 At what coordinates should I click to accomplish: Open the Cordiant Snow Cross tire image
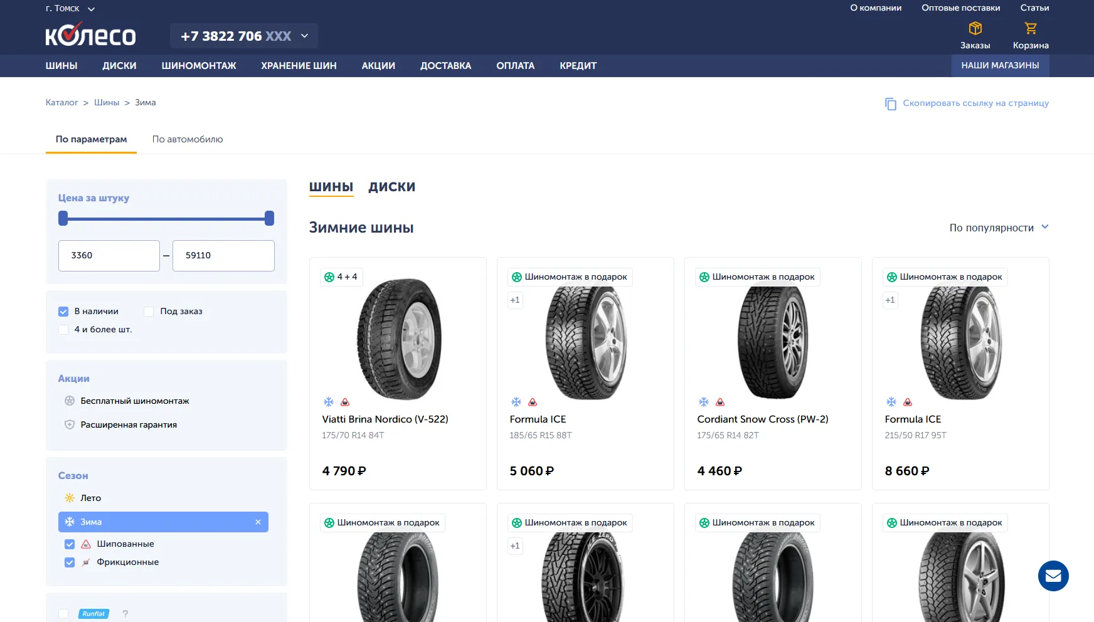click(773, 339)
